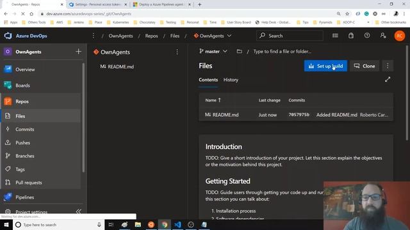Open the Windows Start menu
Screen dimensions: 410x230
click(x=6, y=224)
